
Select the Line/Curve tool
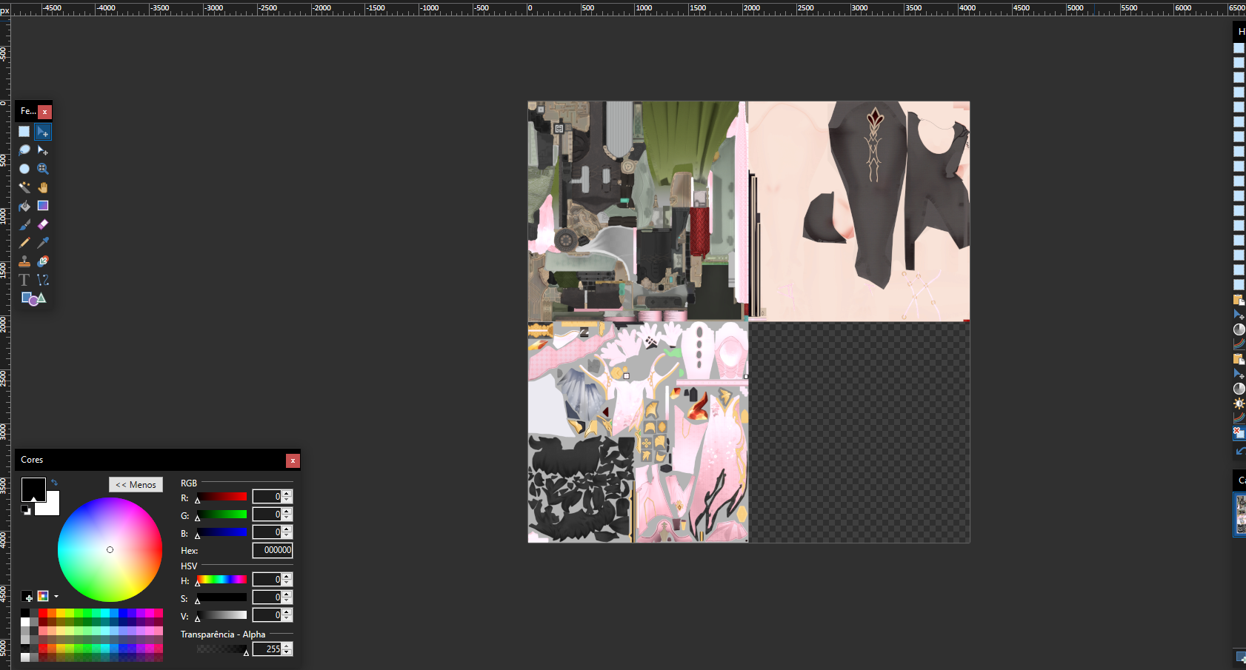tap(43, 280)
